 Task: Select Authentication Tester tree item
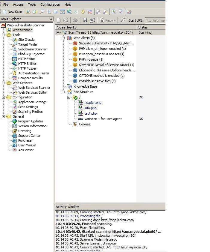coord(34,73)
